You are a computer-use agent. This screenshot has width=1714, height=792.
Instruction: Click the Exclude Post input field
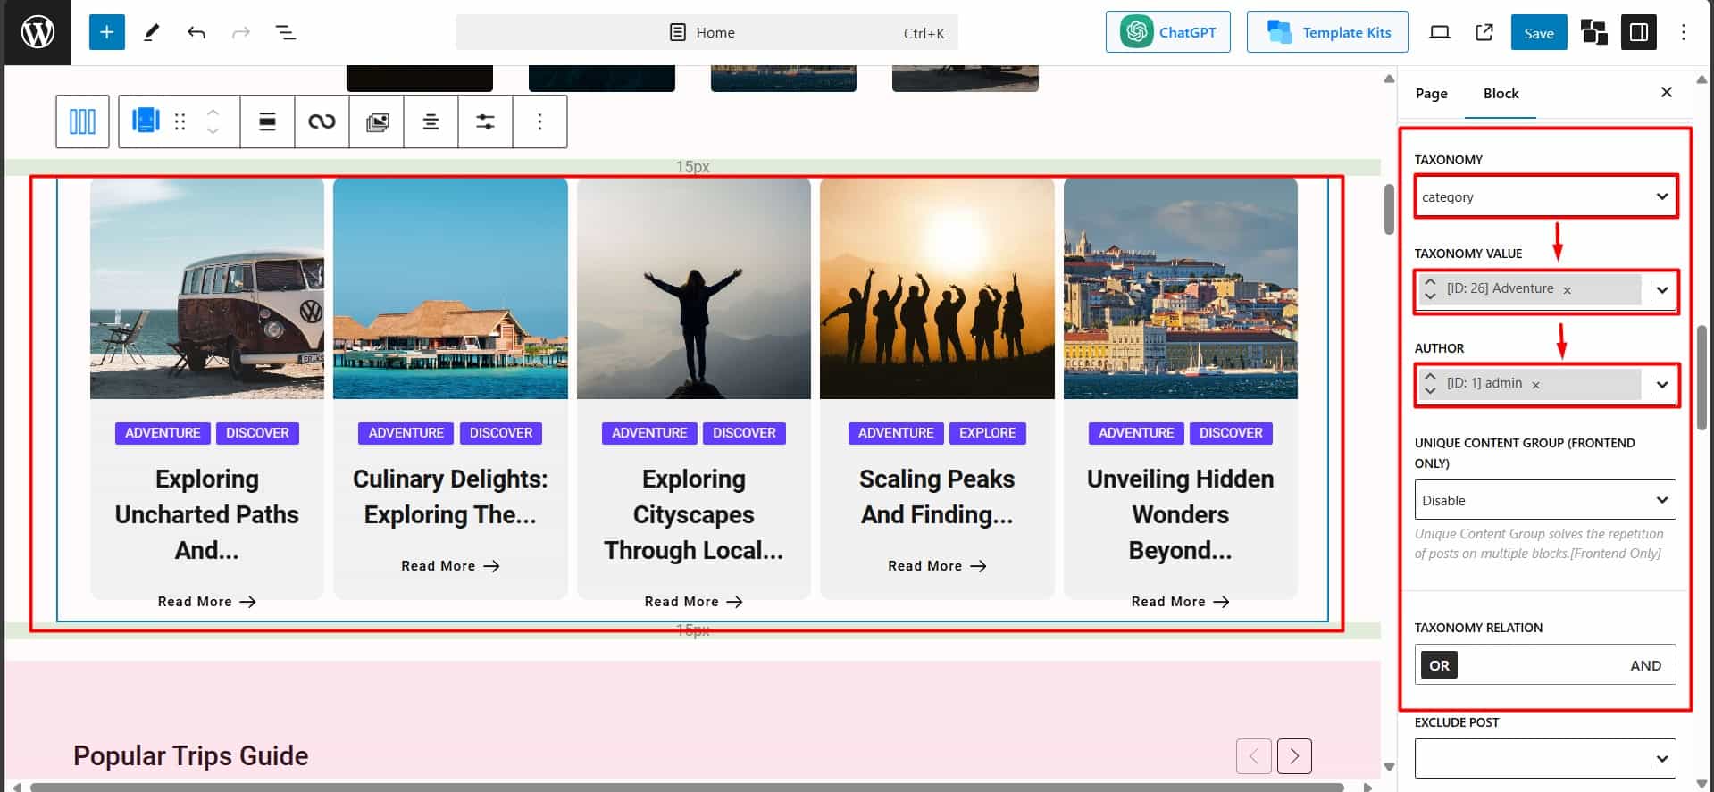tap(1532, 758)
